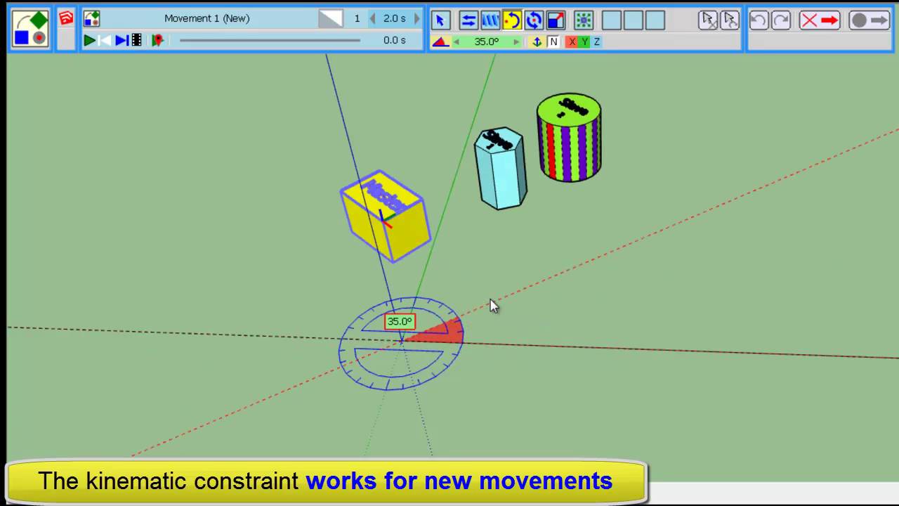Click the red map pin marker icon

coord(157,41)
